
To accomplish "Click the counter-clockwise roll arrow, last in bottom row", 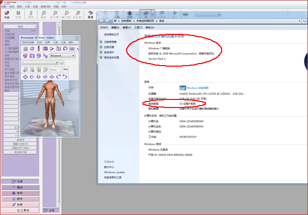I will tap(65, 77).
